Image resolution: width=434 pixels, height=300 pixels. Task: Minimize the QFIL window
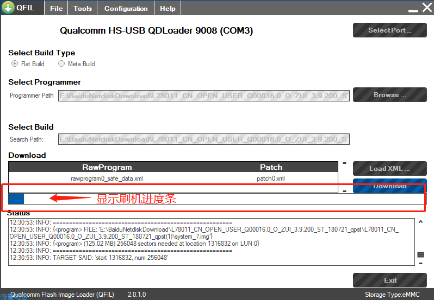(413, 10)
